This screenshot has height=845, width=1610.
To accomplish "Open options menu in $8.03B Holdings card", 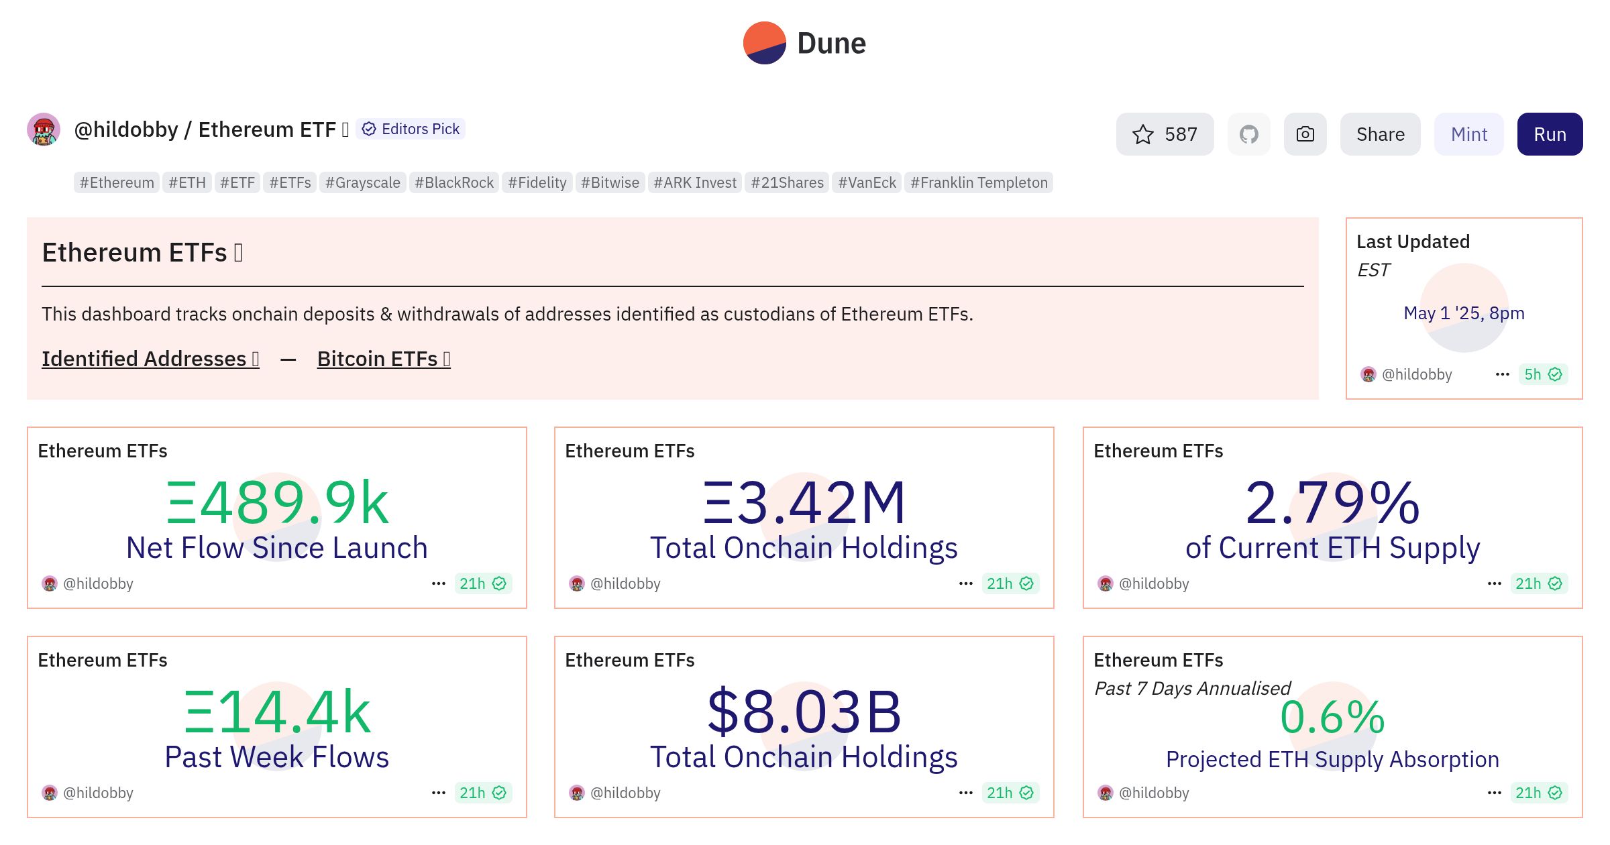I will pos(966,793).
